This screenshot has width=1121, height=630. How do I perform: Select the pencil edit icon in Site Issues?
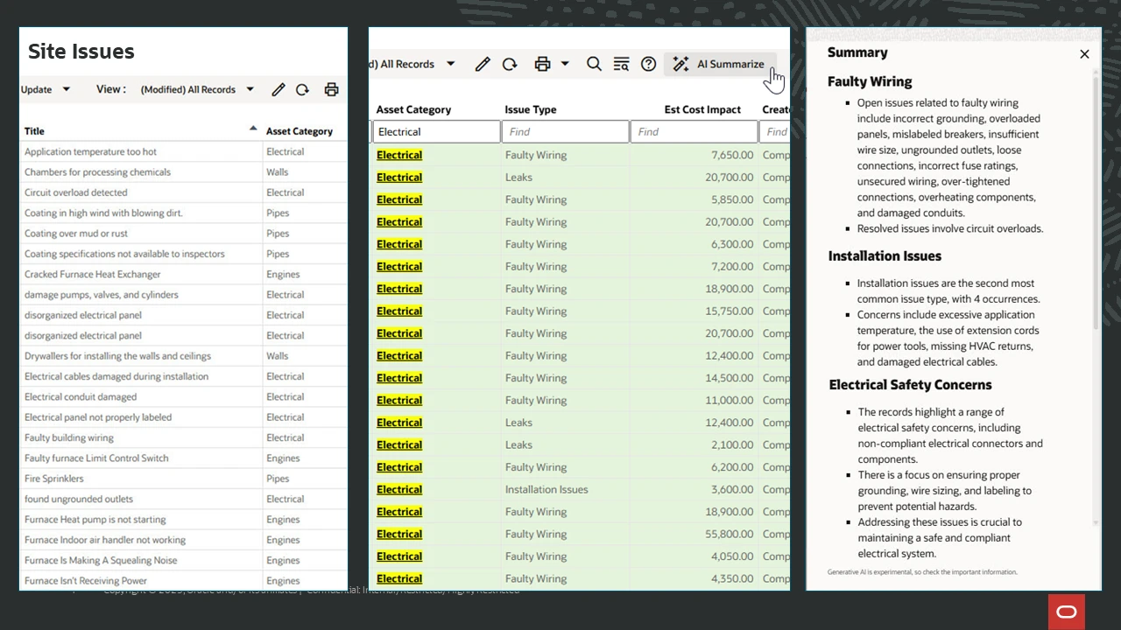pyautogui.click(x=278, y=88)
